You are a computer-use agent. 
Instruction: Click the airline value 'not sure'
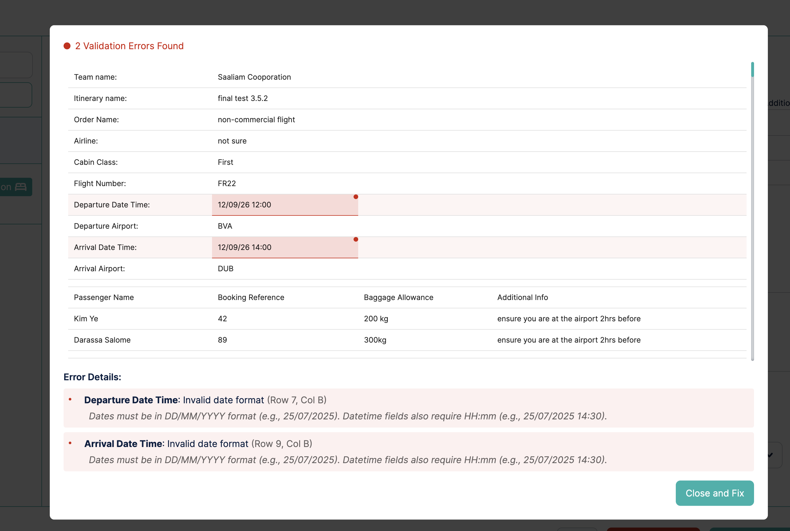[x=232, y=141]
